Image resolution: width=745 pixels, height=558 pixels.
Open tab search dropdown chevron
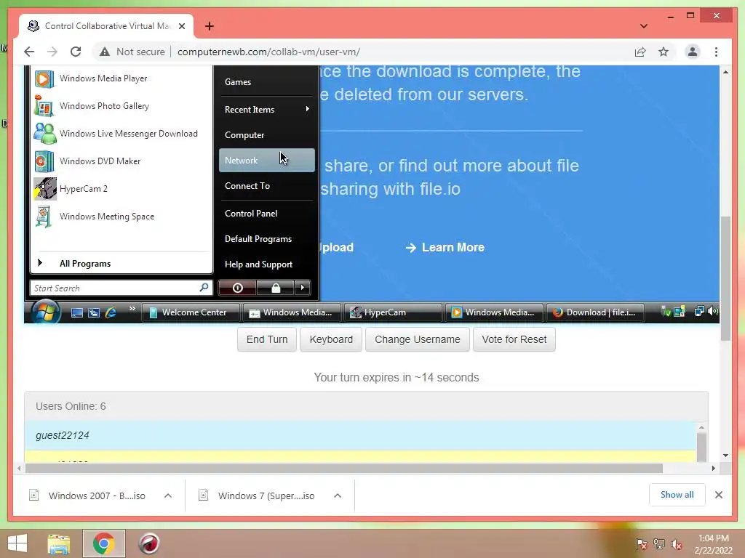click(643, 26)
